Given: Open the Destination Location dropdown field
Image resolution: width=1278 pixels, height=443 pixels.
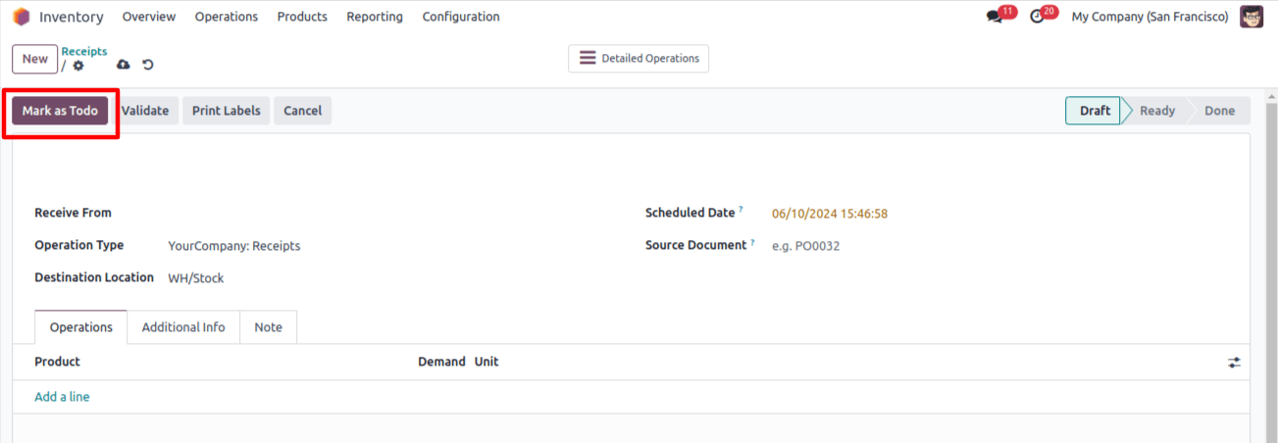Looking at the screenshot, I should 392,278.
